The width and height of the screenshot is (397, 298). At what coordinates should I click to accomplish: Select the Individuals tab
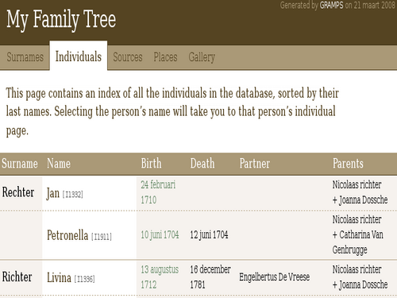79,56
